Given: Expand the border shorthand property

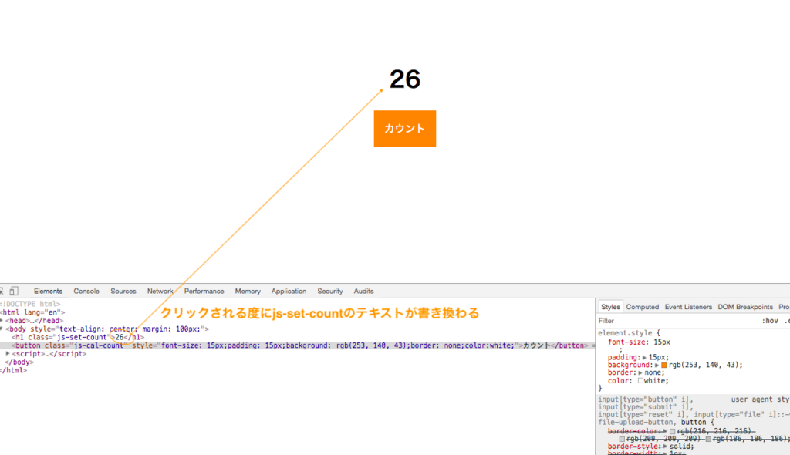Looking at the screenshot, I should tap(640, 372).
